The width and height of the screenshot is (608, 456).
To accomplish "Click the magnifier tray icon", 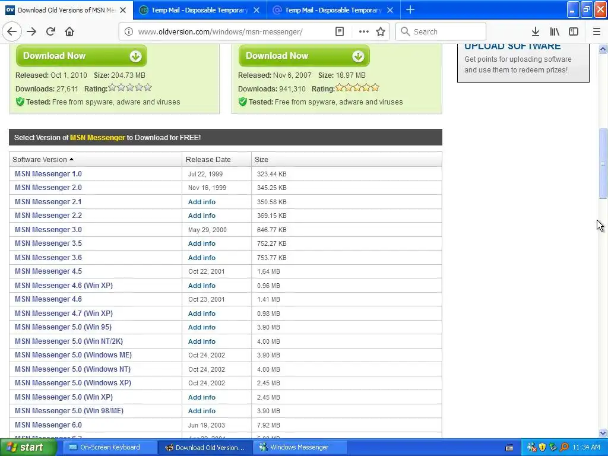I will [x=565, y=448].
